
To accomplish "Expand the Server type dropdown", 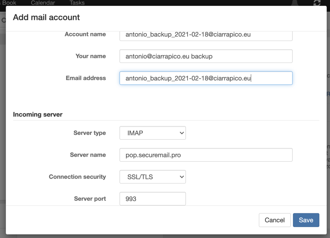I will pyautogui.click(x=152, y=133).
